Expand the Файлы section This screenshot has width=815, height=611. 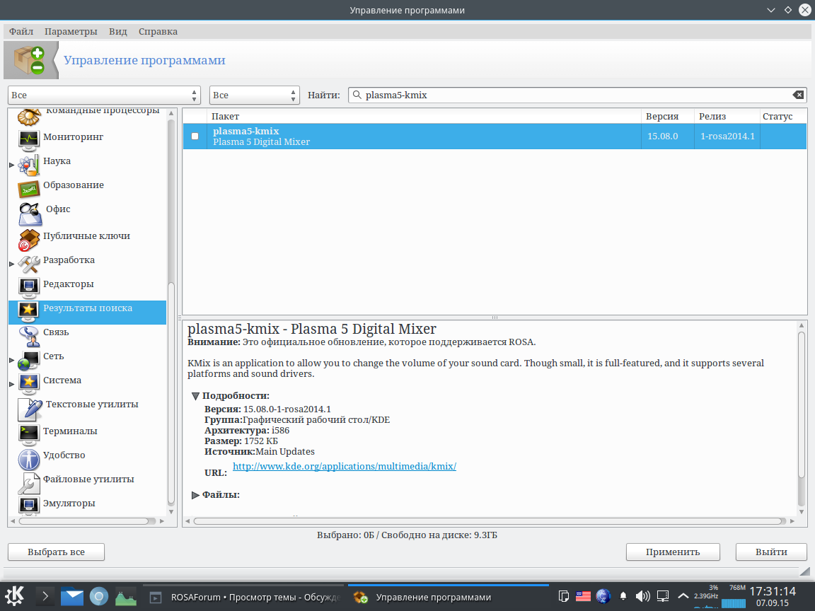195,495
